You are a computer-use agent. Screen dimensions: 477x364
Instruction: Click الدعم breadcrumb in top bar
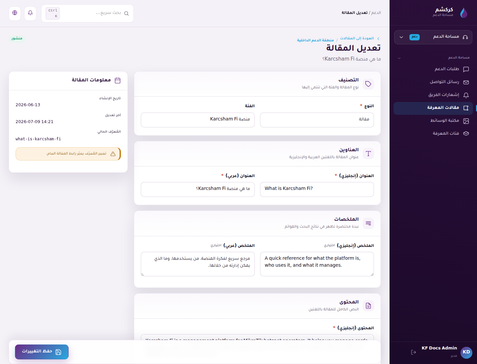[376, 13]
